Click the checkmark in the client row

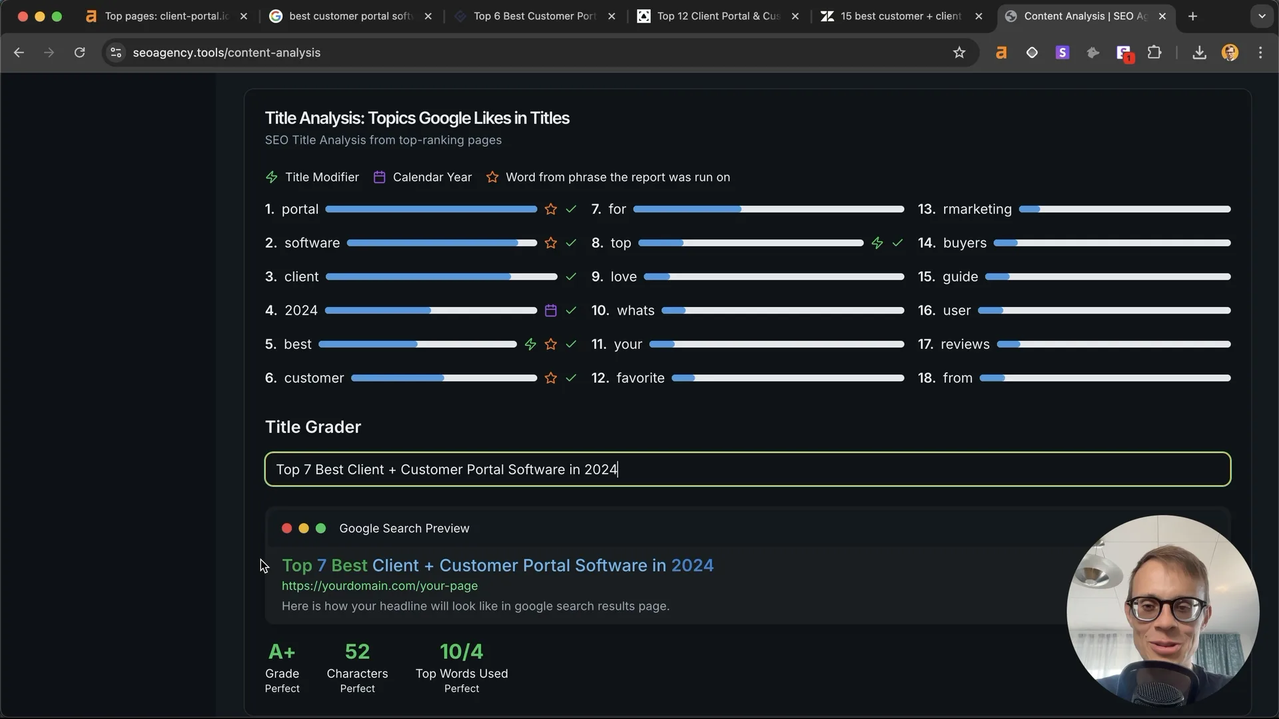tap(571, 277)
